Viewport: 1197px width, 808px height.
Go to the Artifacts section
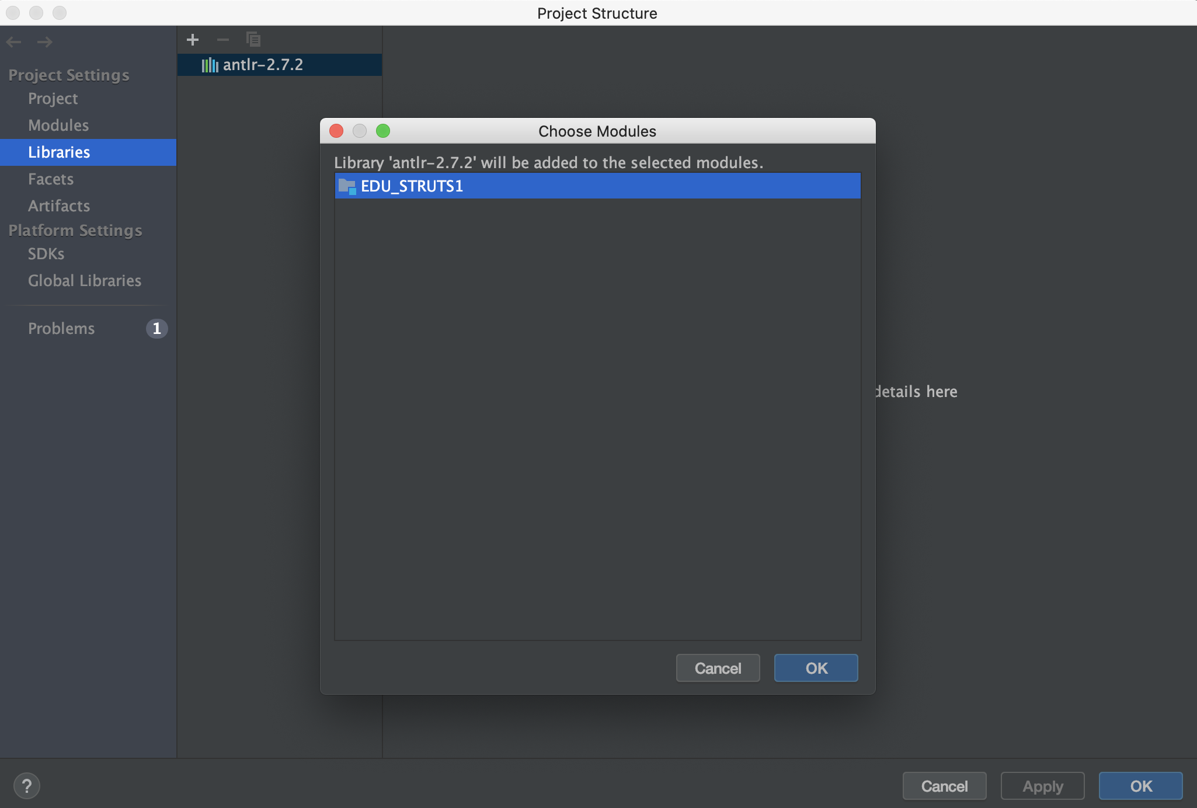coord(59,206)
